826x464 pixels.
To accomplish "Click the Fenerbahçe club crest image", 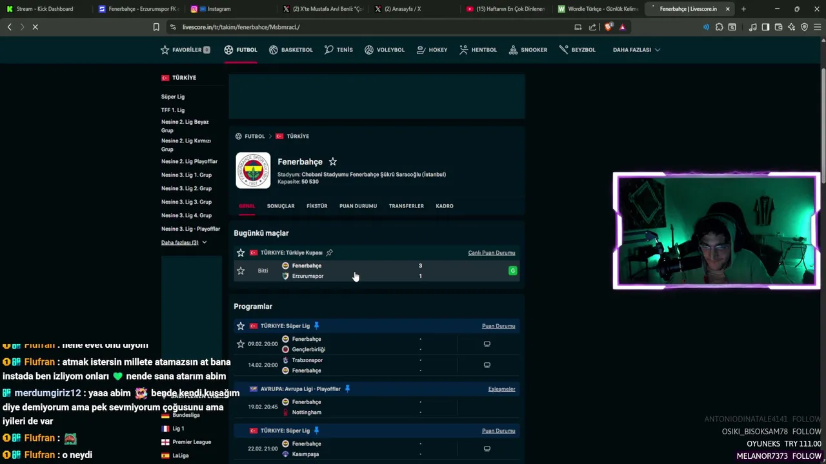I will (253, 170).
